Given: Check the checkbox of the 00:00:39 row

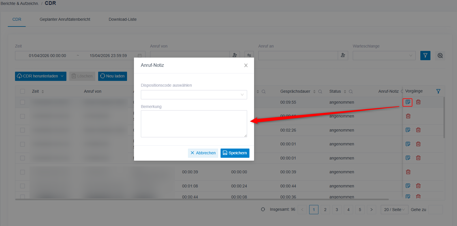Looking at the screenshot, I should pos(23,172).
